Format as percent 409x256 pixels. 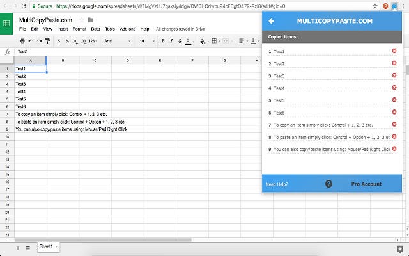point(67,41)
